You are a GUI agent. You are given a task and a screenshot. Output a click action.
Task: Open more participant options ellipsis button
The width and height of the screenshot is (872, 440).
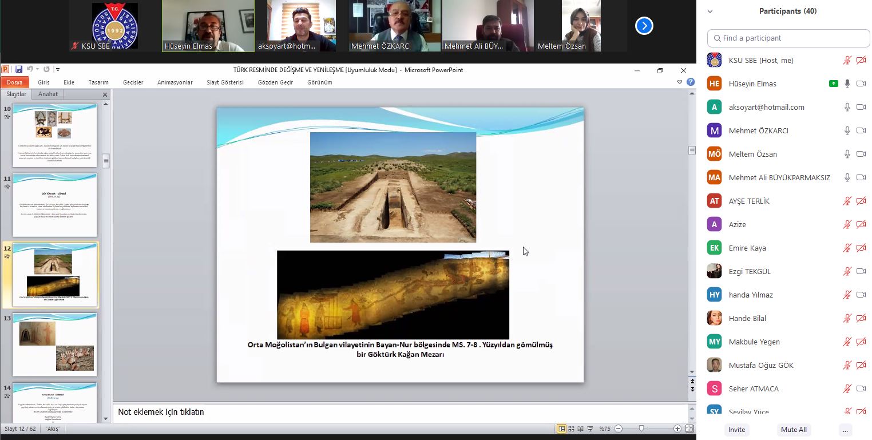pos(845,430)
